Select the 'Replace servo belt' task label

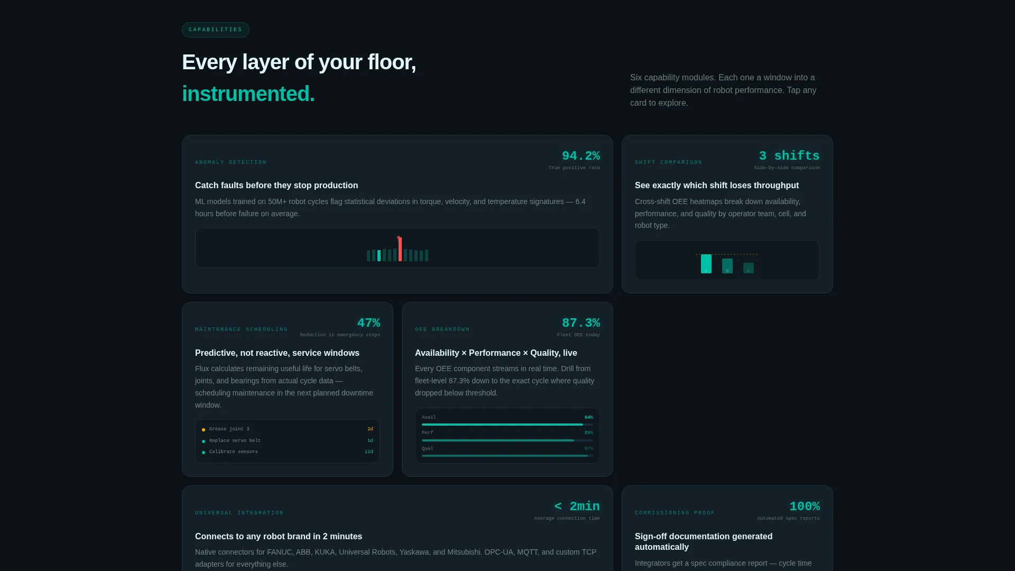(235, 440)
